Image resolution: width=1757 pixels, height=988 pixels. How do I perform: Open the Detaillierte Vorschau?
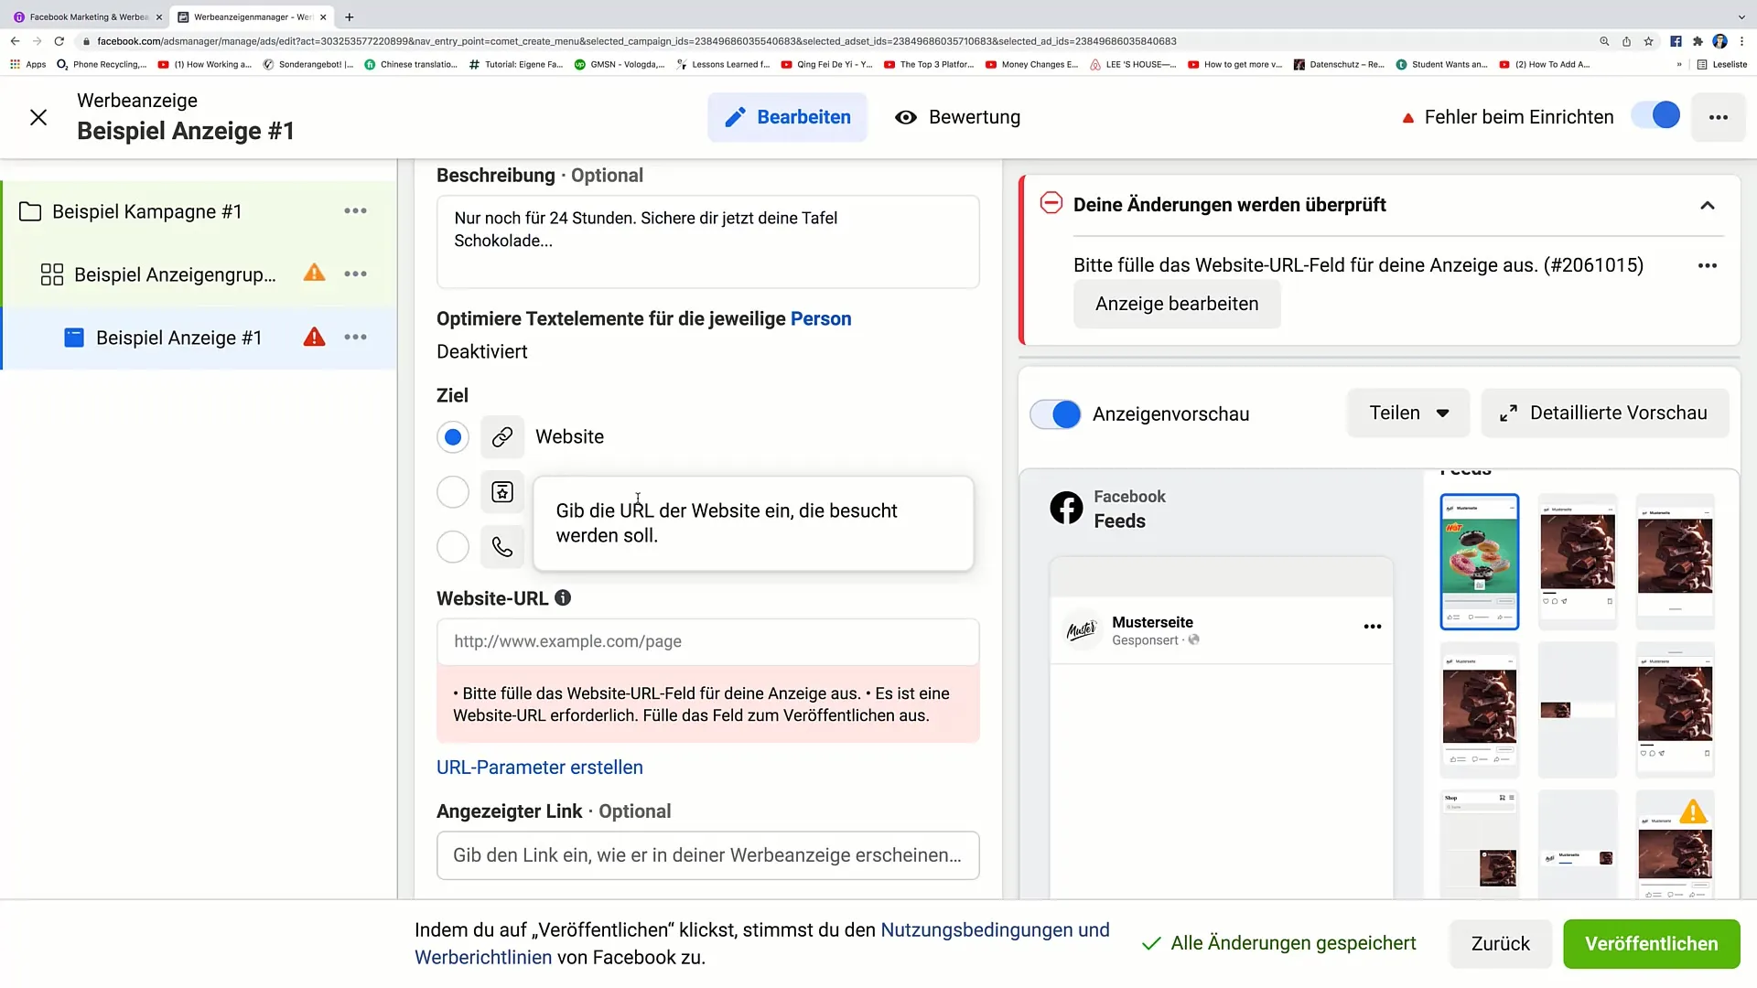click(x=1605, y=413)
